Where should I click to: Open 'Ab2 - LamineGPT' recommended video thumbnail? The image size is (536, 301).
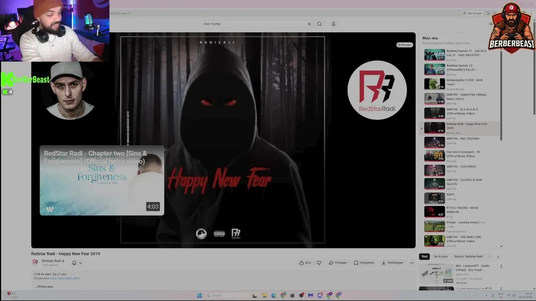point(436,273)
